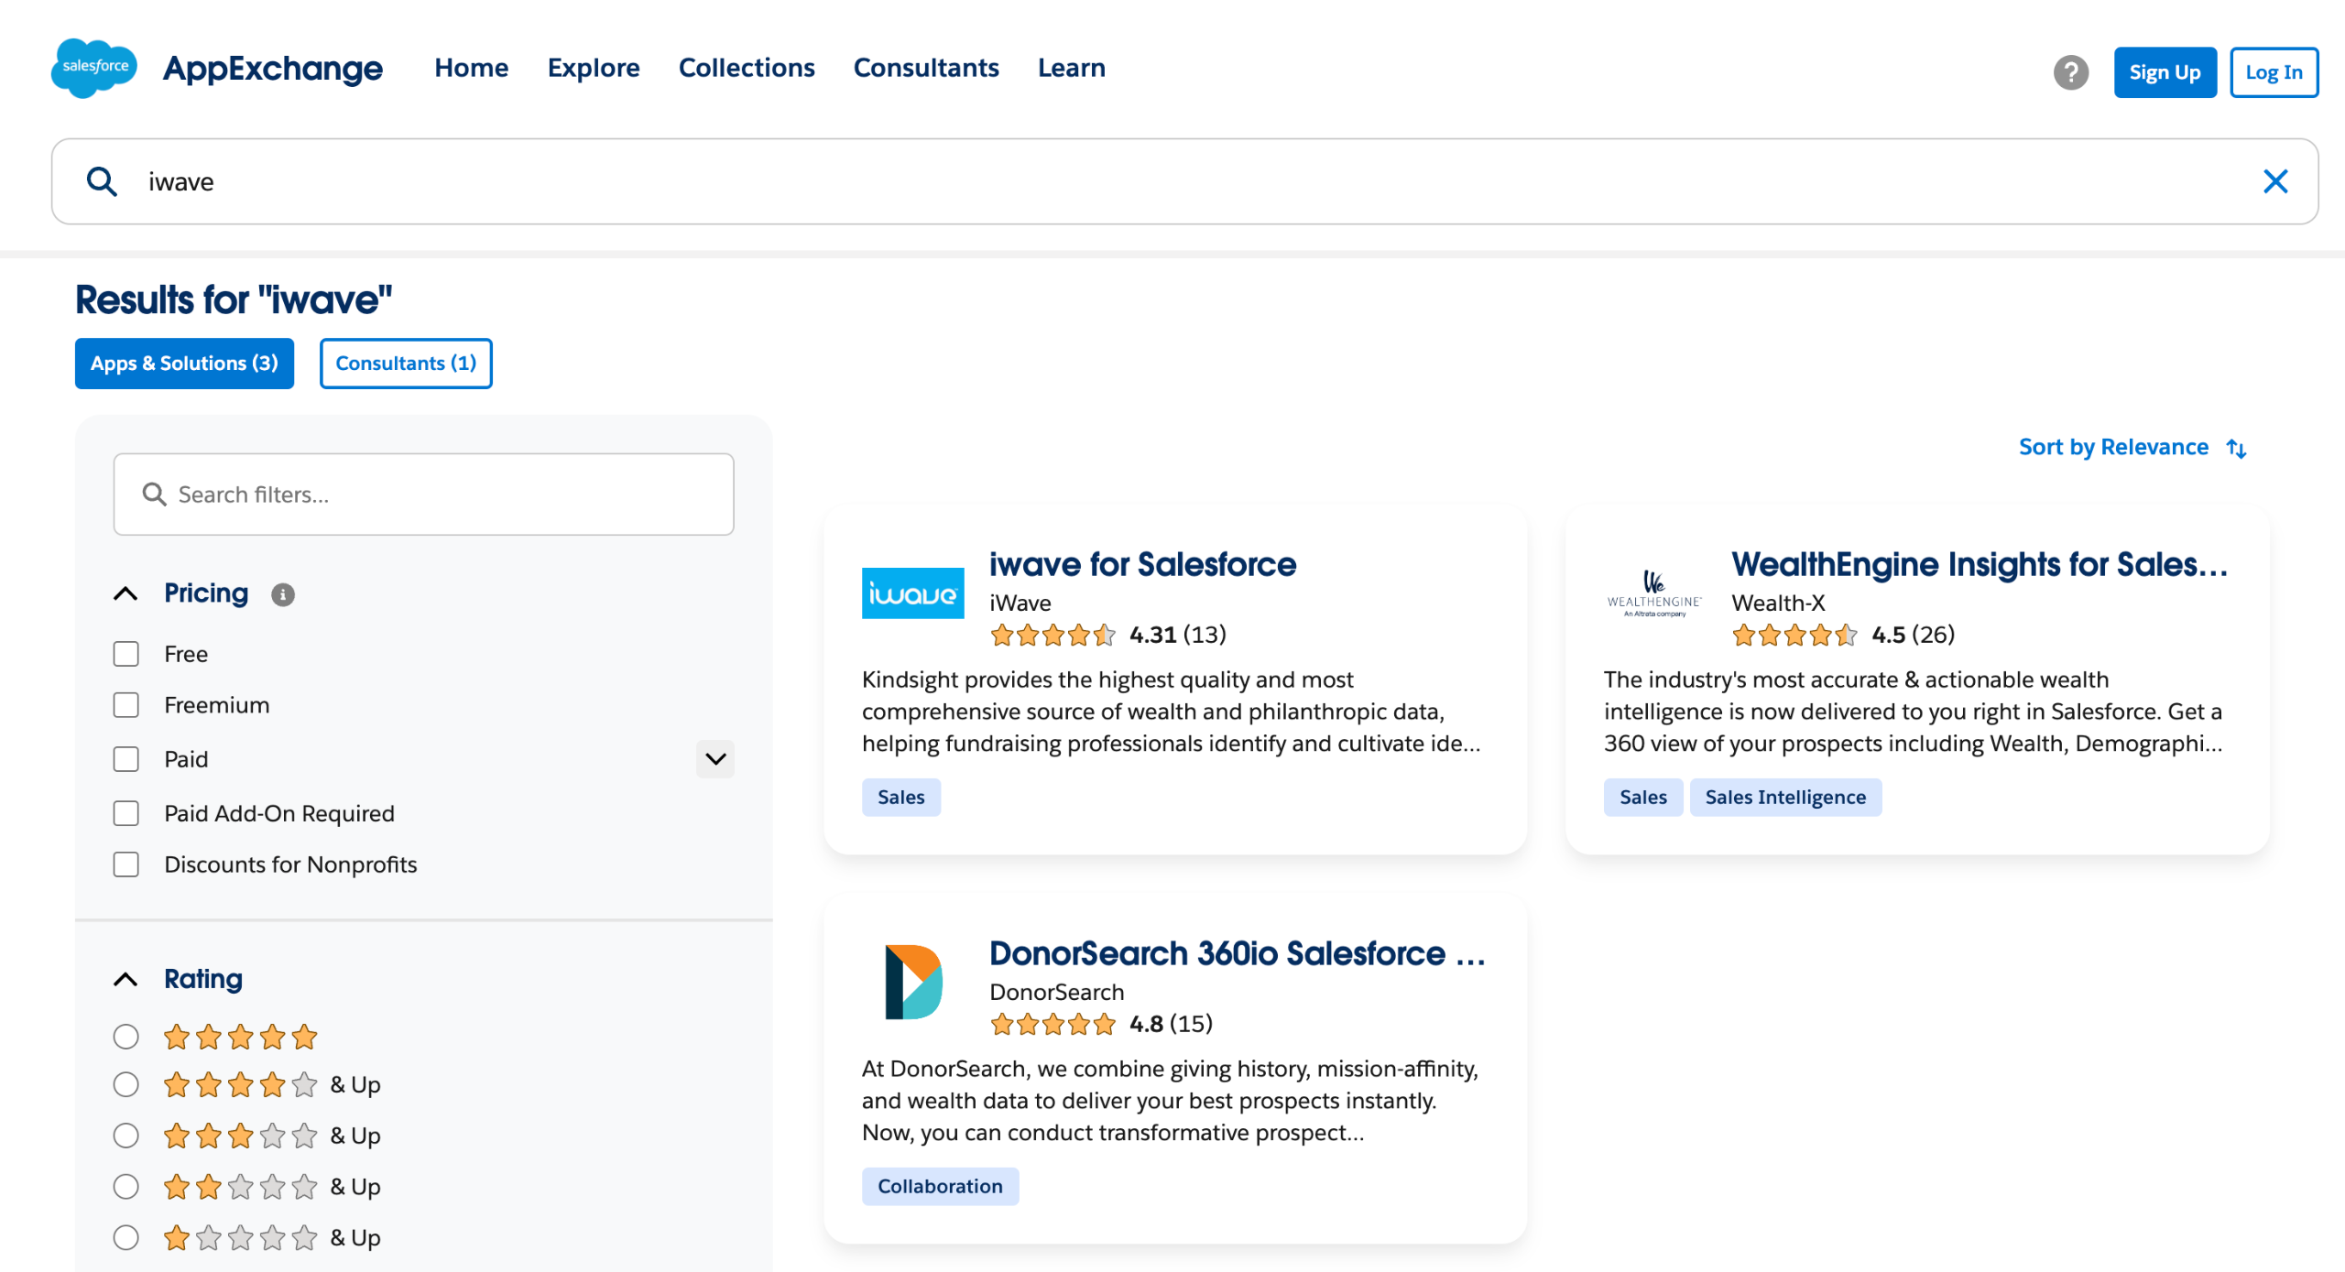The image size is (2345, 1272).
Task: Go to Home in the navigation
Action: [x=471, y=68]
